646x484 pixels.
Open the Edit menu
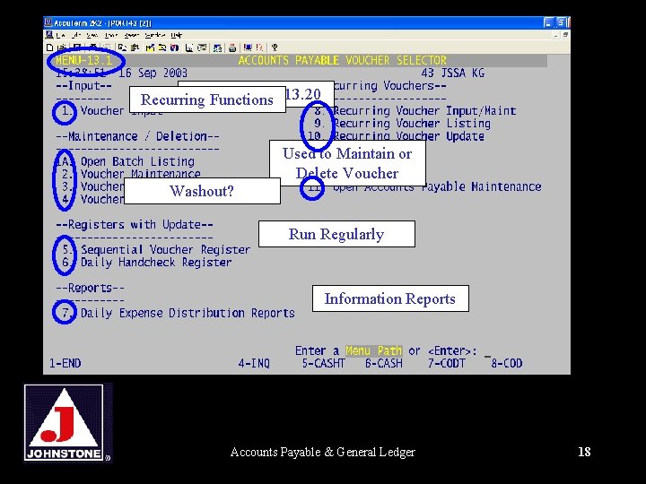(76, 35)
